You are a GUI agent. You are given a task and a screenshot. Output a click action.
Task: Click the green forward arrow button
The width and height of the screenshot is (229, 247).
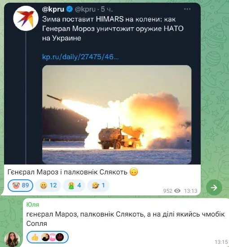214,187
